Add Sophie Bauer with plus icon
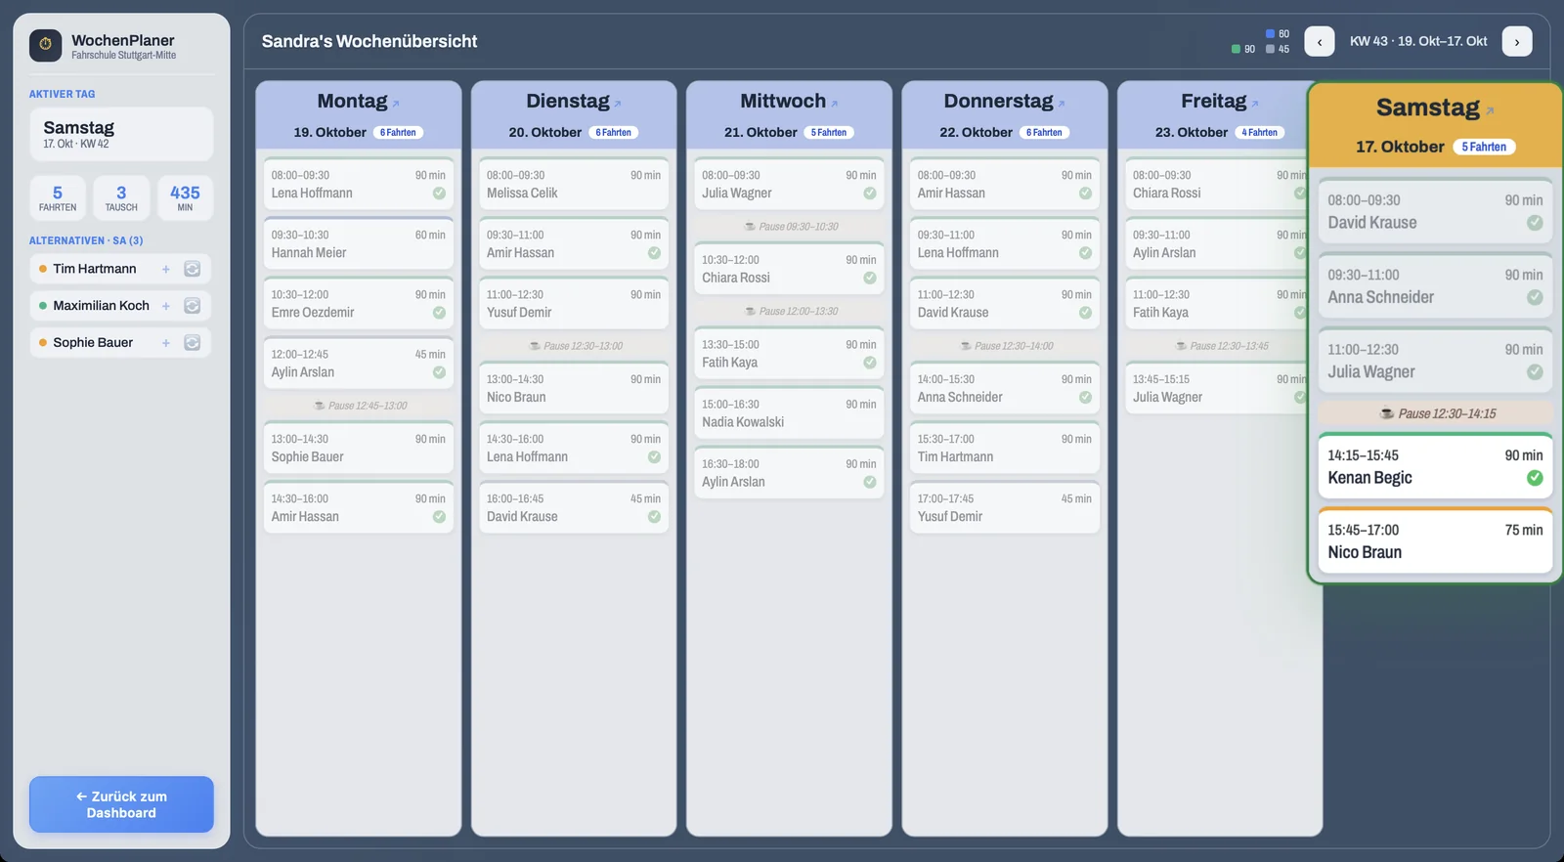Screen dimensions: 1564x862 166,343
